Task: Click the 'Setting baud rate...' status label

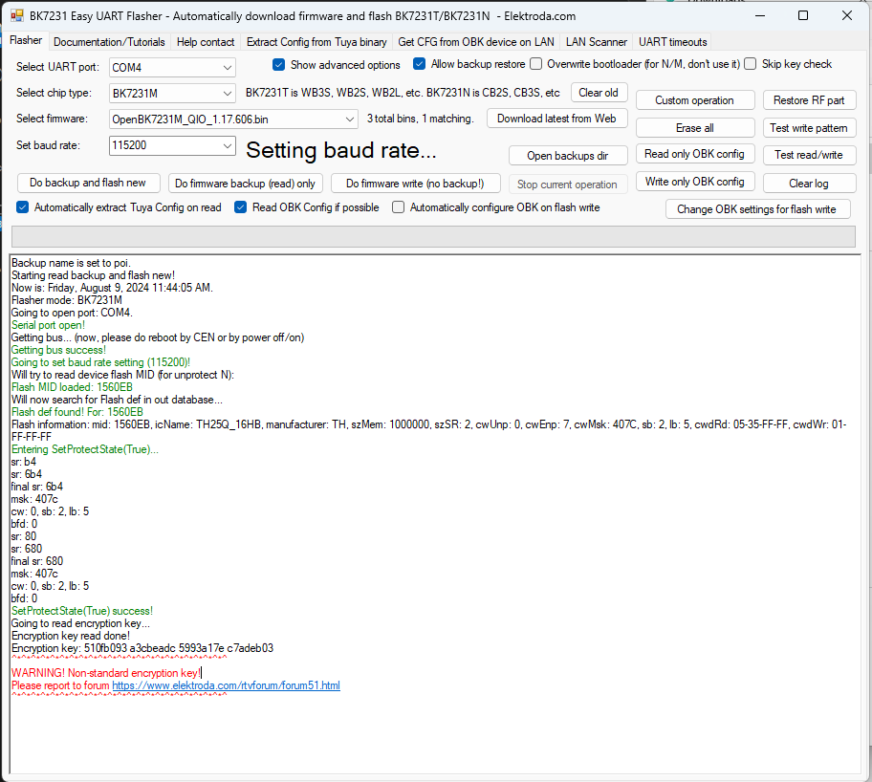Action: point(341,150)
